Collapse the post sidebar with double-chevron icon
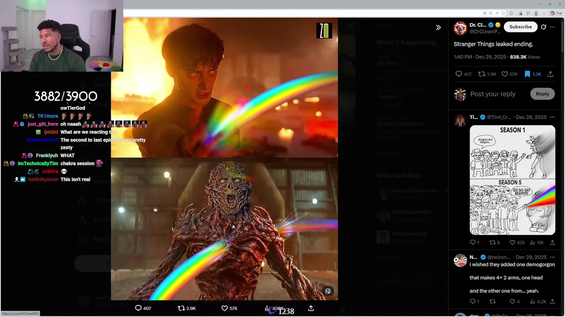 [x=438, y=27]
